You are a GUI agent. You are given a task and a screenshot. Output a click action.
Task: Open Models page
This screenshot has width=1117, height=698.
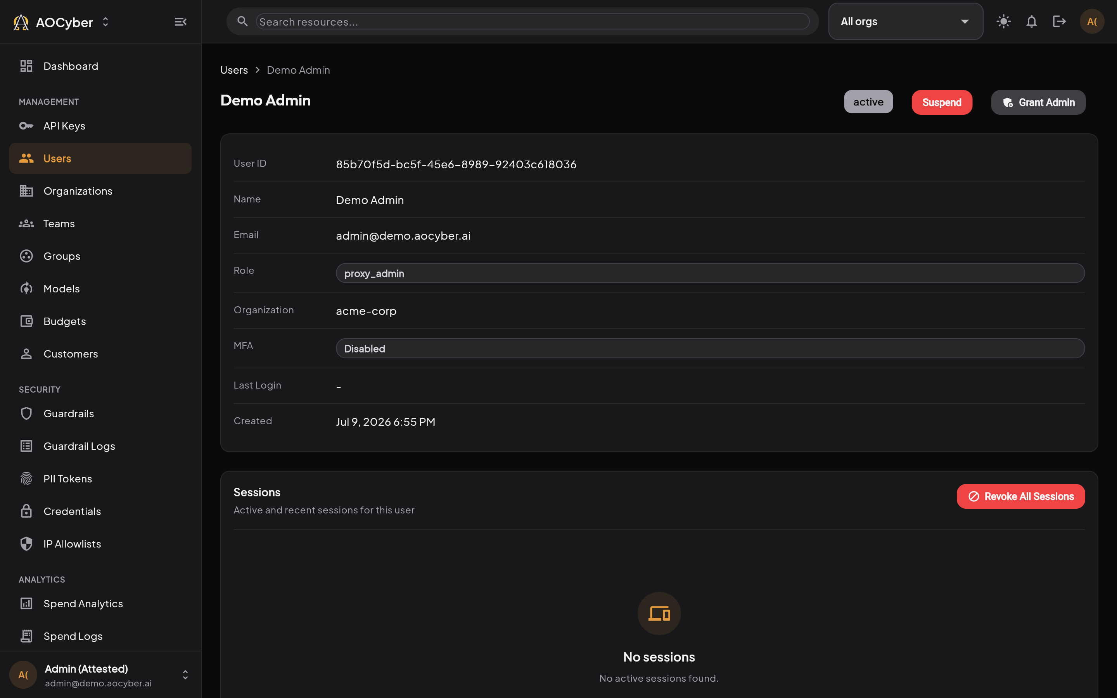100,289
